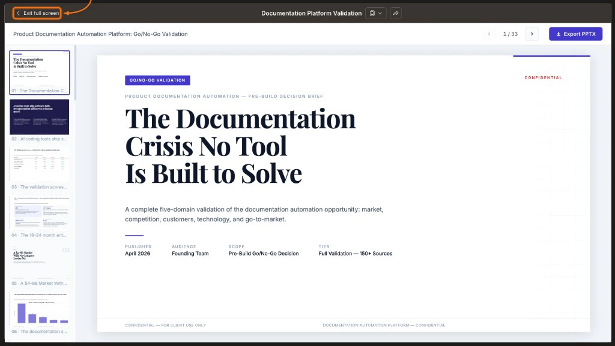Open slide 02 'AI coding tools ship' thumbnail
Screen dimensions: 615x346
tap(40, 116)
